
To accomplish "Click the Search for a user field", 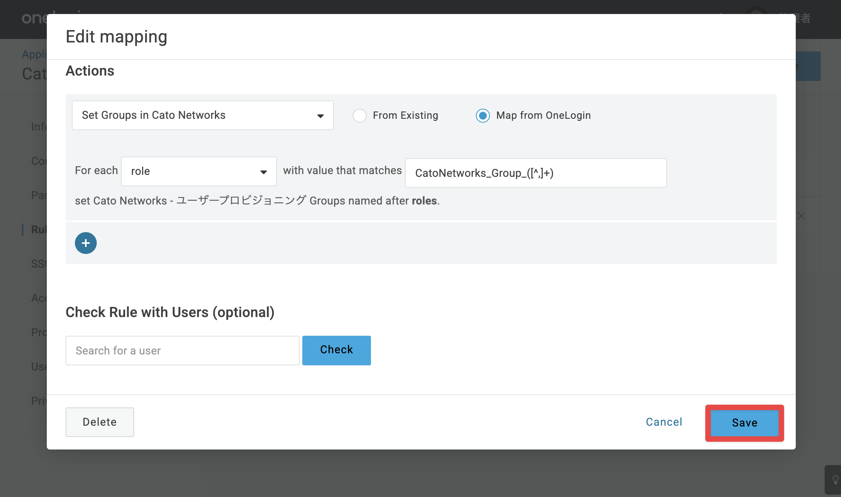I will click(183, 351).
